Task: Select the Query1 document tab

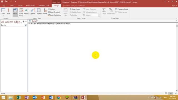Action: (33, 21)
